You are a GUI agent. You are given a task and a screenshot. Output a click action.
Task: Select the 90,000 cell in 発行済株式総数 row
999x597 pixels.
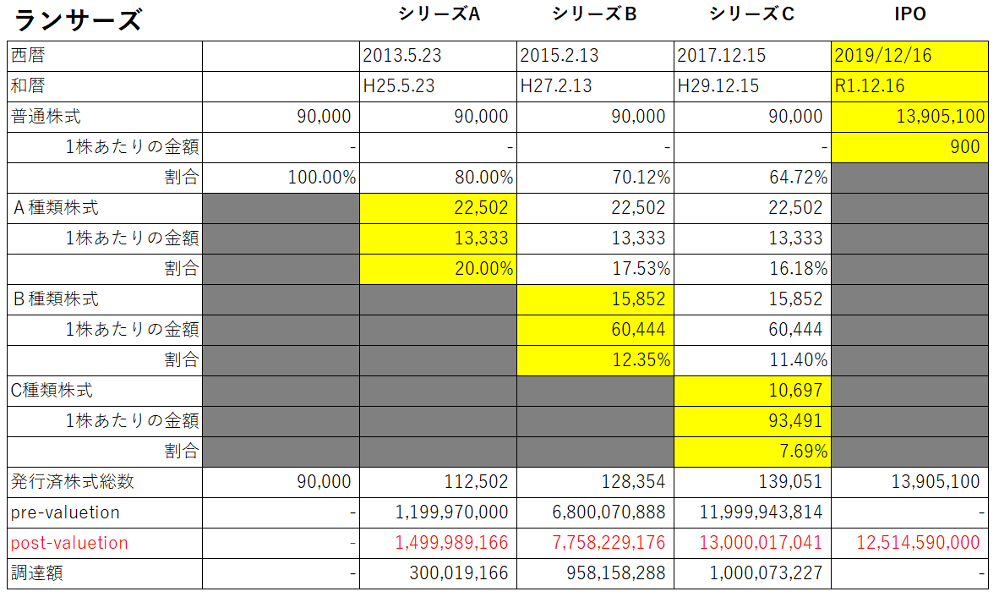(281, 482)
